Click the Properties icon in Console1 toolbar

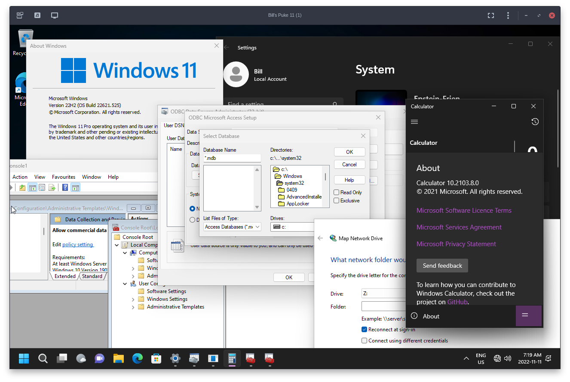click(42, 187)
